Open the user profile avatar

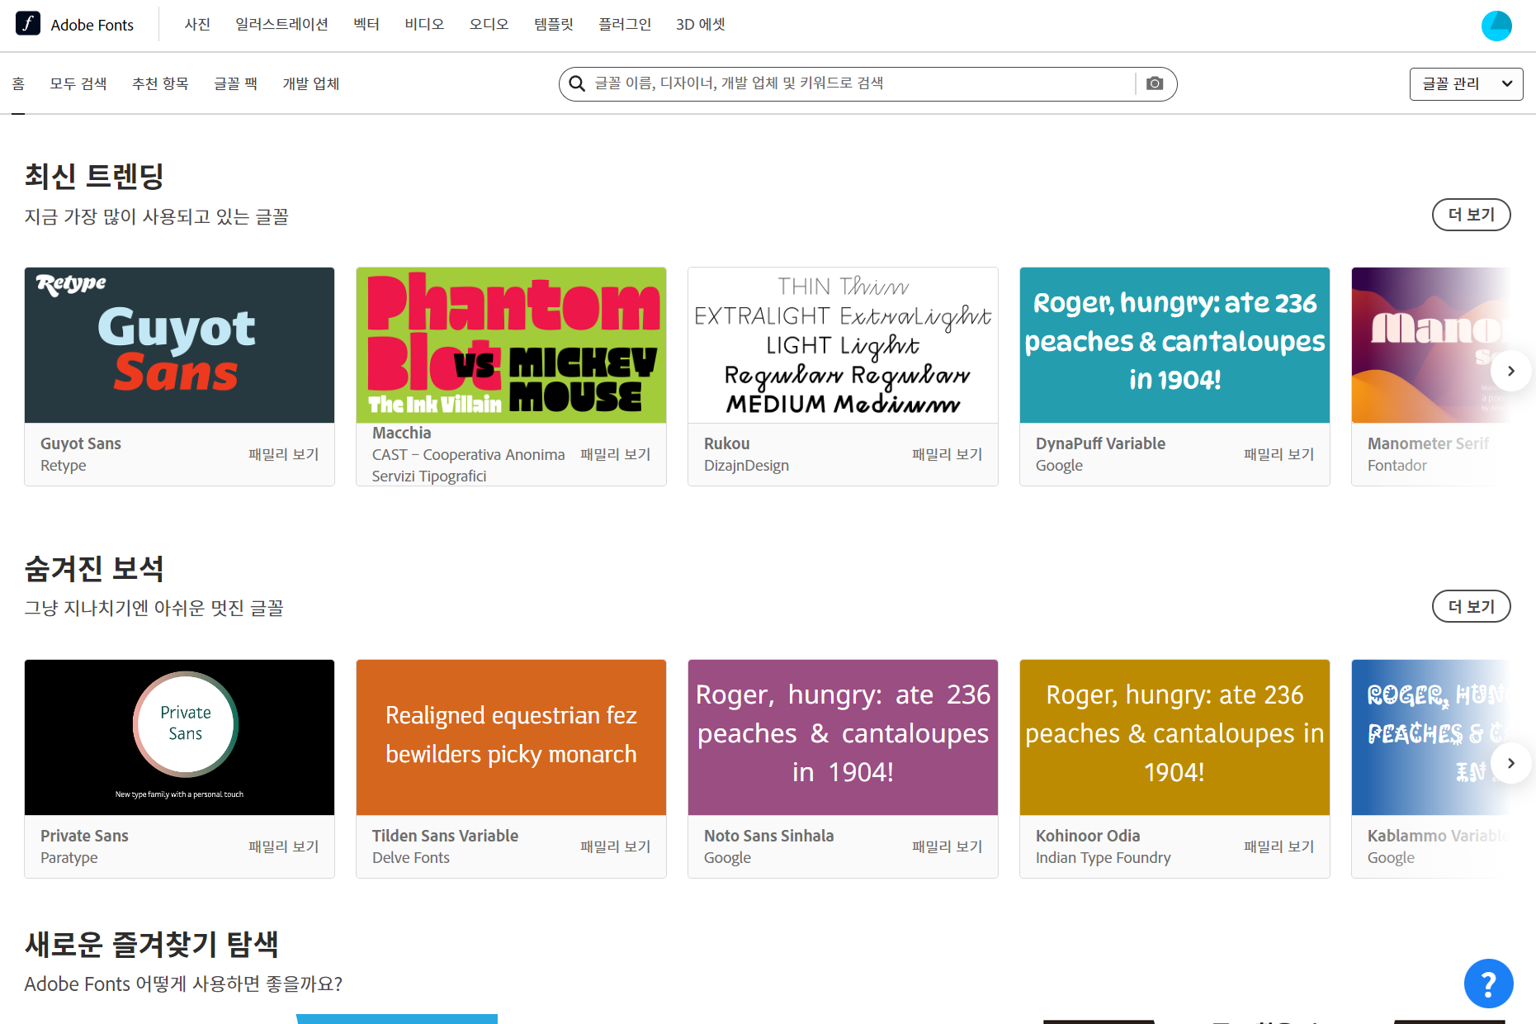point(1496,26)
